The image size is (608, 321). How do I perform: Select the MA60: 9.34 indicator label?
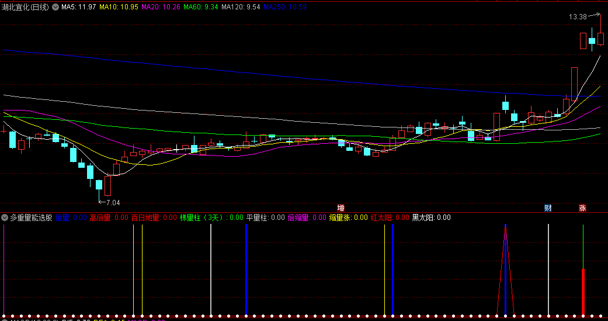[x=200, y=7]
